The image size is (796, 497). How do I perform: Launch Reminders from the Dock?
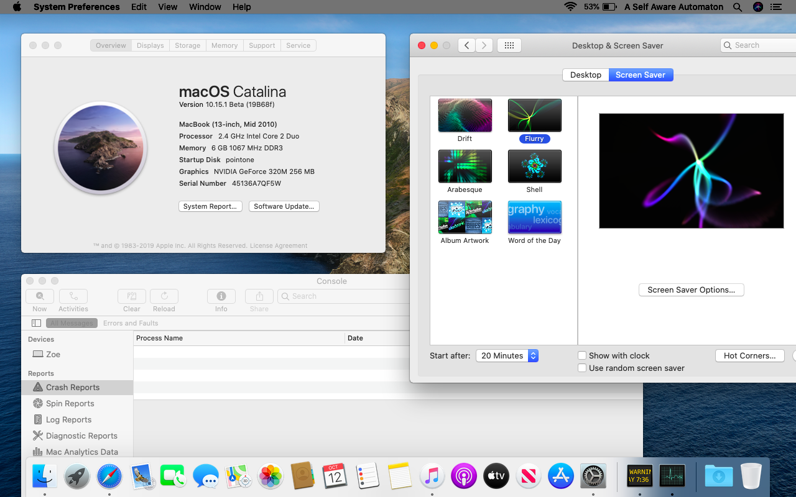coord(367,476)
